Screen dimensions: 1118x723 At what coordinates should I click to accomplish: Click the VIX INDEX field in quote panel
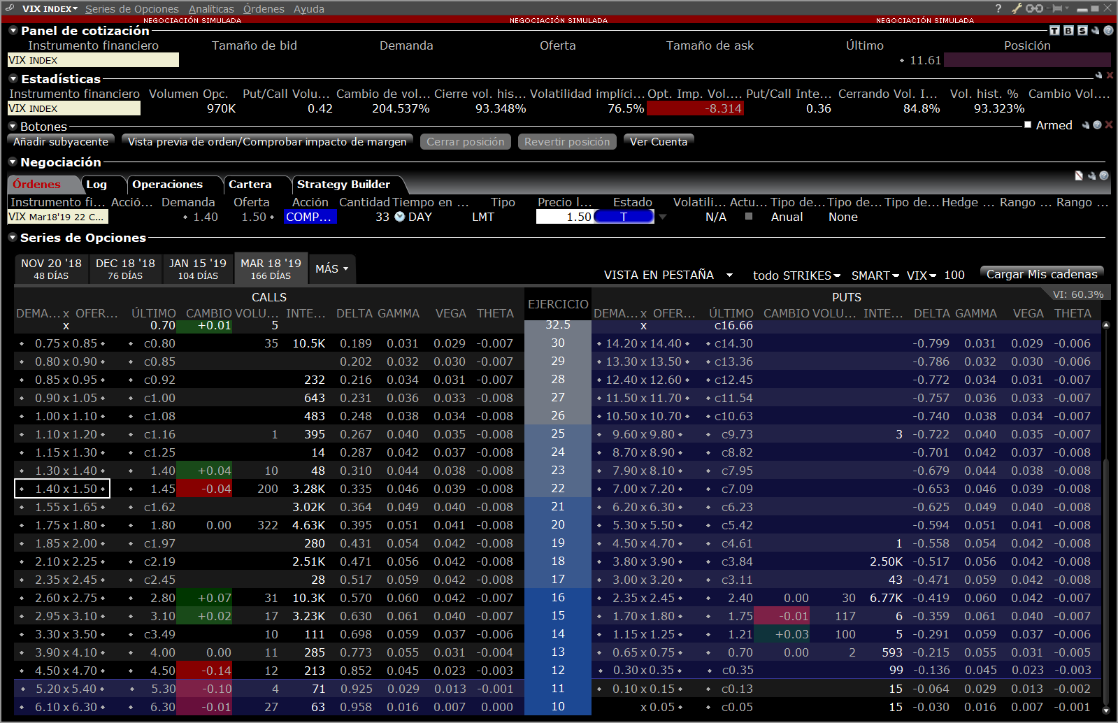tap(93, 60)
